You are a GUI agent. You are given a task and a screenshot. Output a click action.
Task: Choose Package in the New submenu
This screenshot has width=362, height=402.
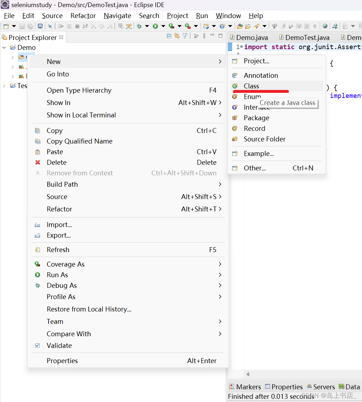tap(277, 118)
